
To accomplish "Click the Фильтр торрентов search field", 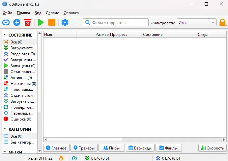I will pos(116,22).
